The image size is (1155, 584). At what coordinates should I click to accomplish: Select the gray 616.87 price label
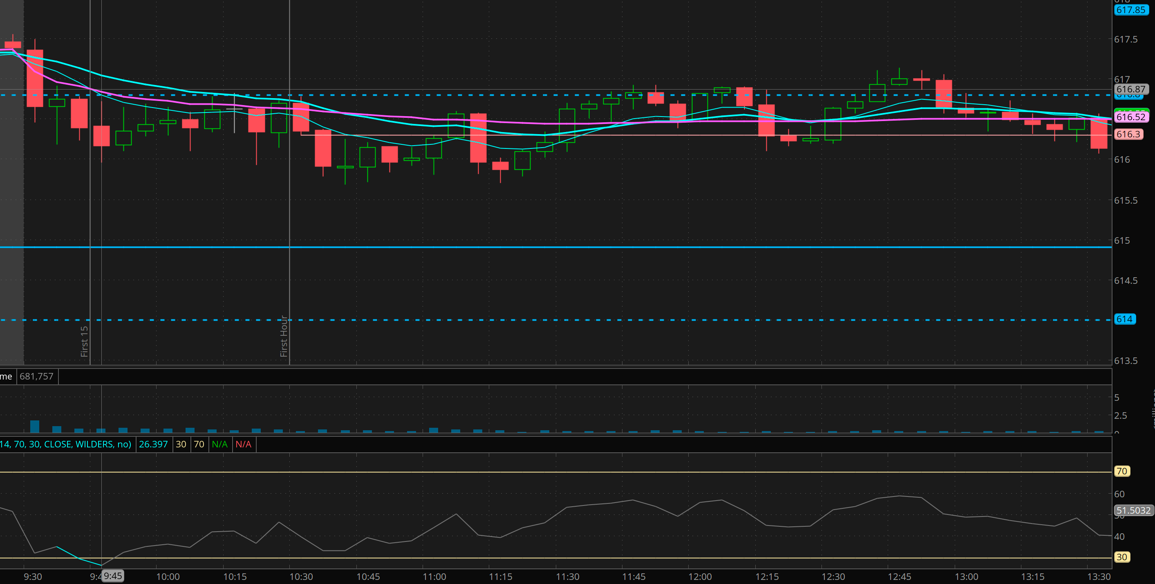pos(1130,89)
